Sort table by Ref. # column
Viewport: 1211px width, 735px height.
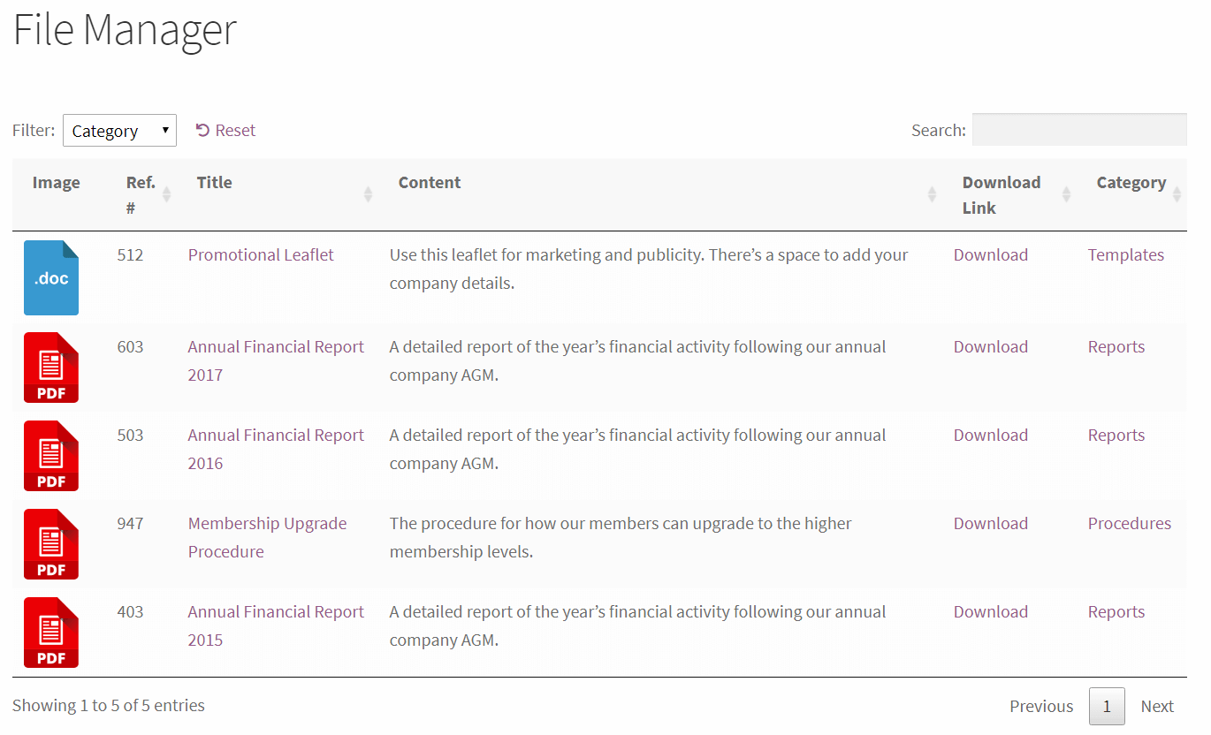tap(141, 194)
